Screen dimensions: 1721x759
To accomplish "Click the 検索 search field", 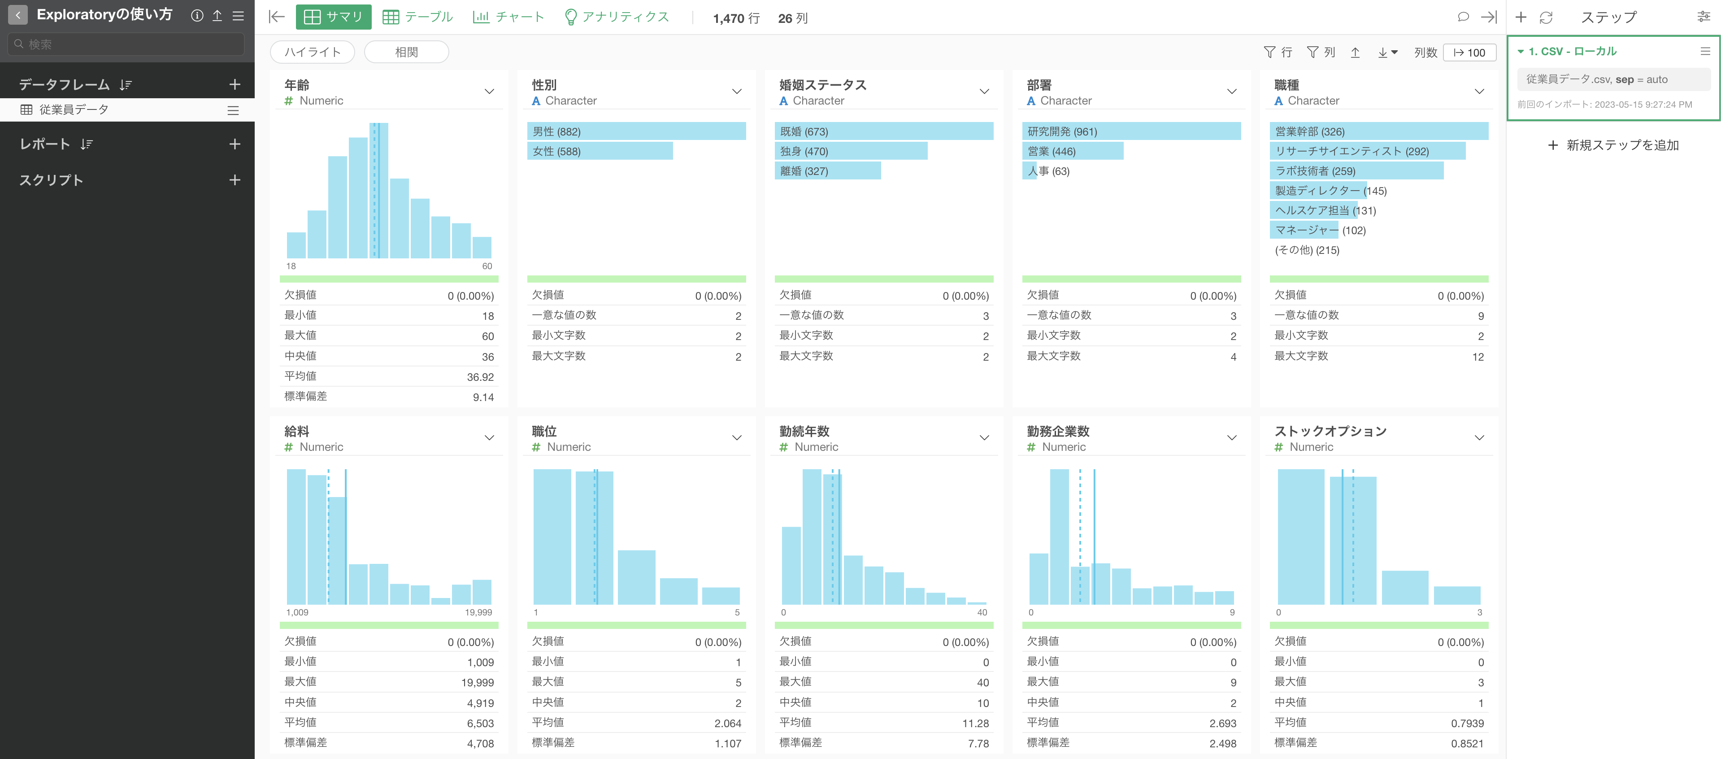I will [x=126, y=45].
